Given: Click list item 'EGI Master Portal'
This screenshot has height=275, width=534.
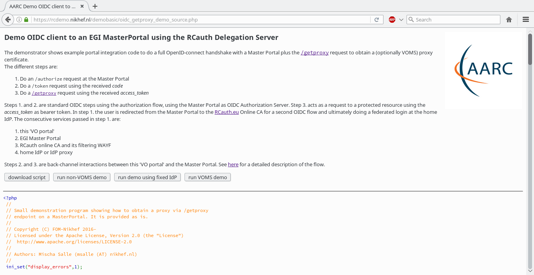Looking at the screenshot, I should tap(40, 138).
